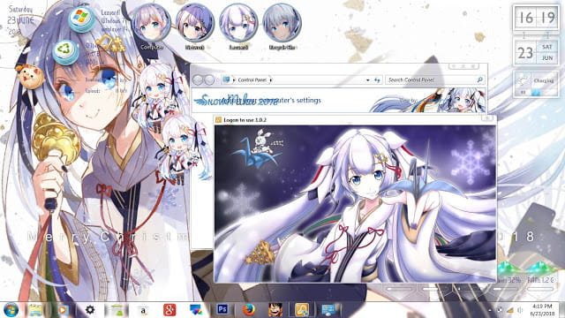Click the cat face dock icon

tap(29, 76)
